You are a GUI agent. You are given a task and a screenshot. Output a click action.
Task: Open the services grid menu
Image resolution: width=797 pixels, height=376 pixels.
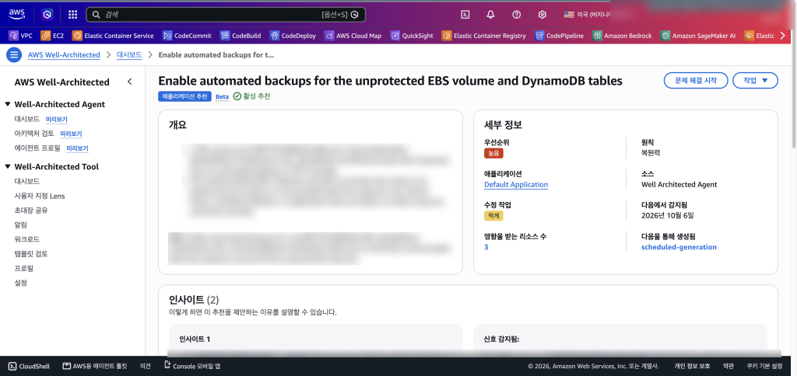[72, 15]
